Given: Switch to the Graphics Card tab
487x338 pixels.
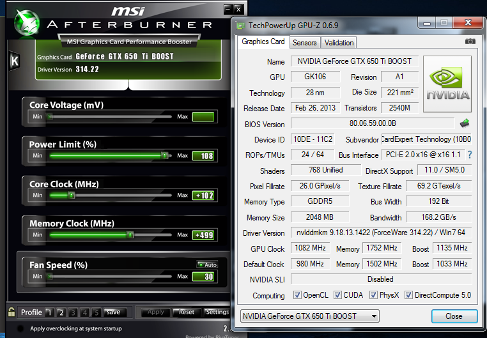Looking at the screenshot, I should pyautogui.click(x=263, y=42).
